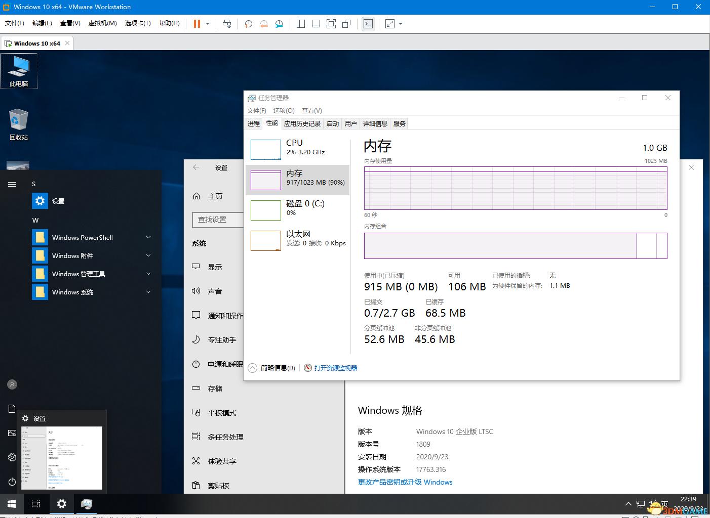Image resolution: width=710 pixels, height=518 pixels.
Task: Switch to 详细信息 tab in Task Manager
Action: [375, 123]
